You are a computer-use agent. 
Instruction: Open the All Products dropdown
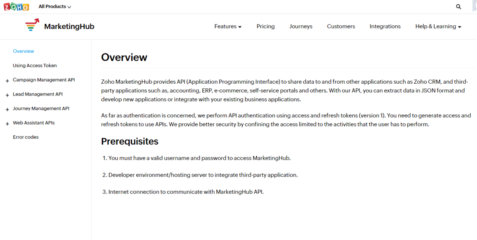[x=55, y=7]
